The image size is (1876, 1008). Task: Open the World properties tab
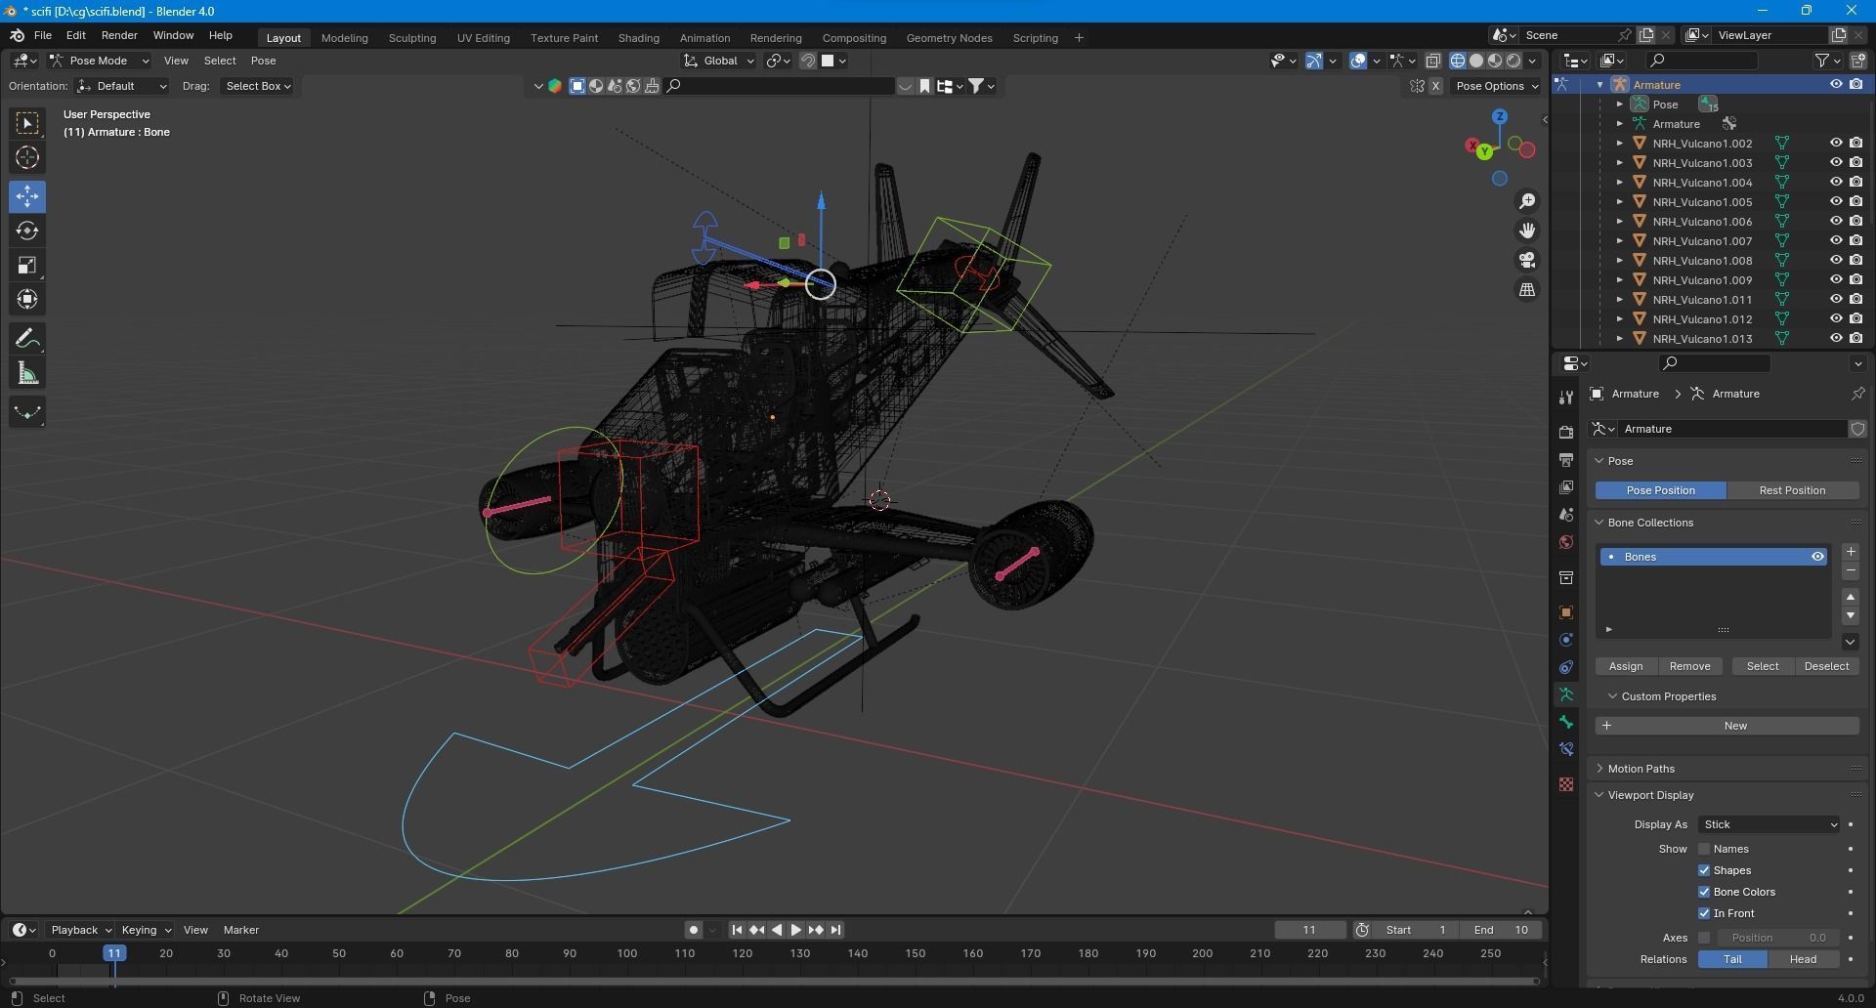click(x=1566, y=542)
